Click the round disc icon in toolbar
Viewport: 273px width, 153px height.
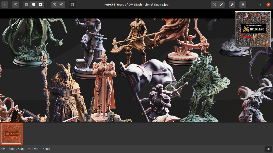(x=72, y=5)
